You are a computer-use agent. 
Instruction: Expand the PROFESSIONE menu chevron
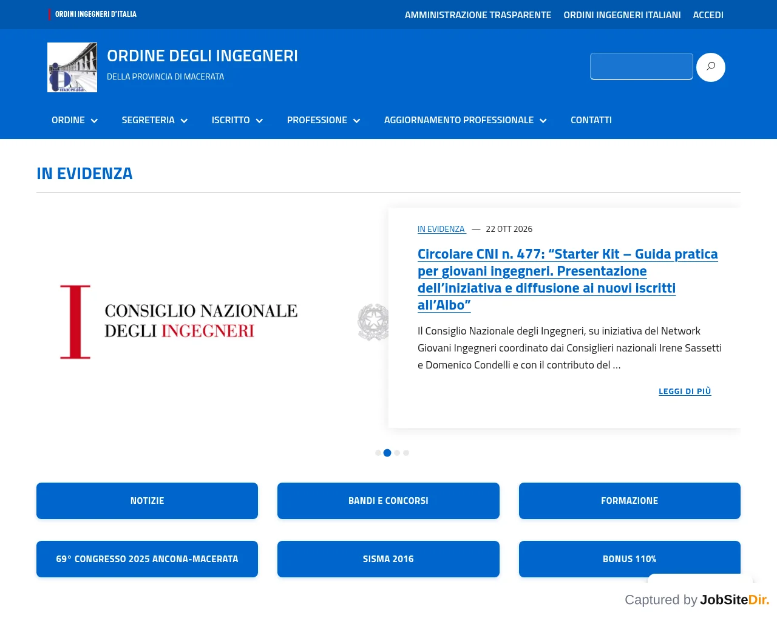pyautogui.click(x=356, y=121)
